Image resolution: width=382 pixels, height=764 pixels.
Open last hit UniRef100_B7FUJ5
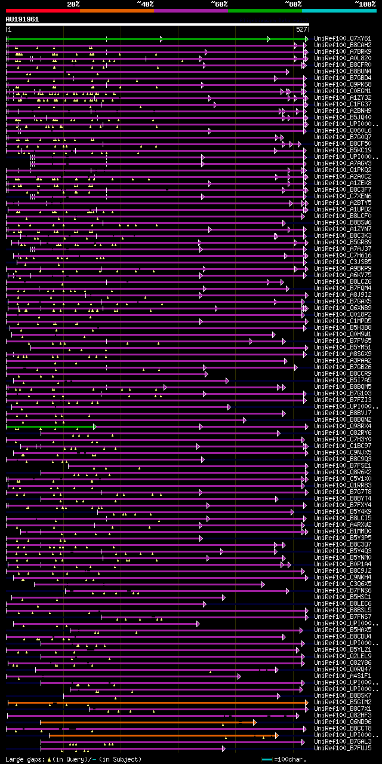[342, 748]
